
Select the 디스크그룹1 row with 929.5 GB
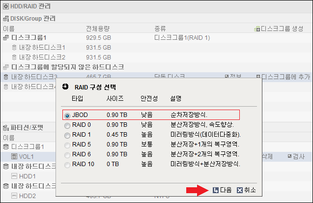[156, 37]
